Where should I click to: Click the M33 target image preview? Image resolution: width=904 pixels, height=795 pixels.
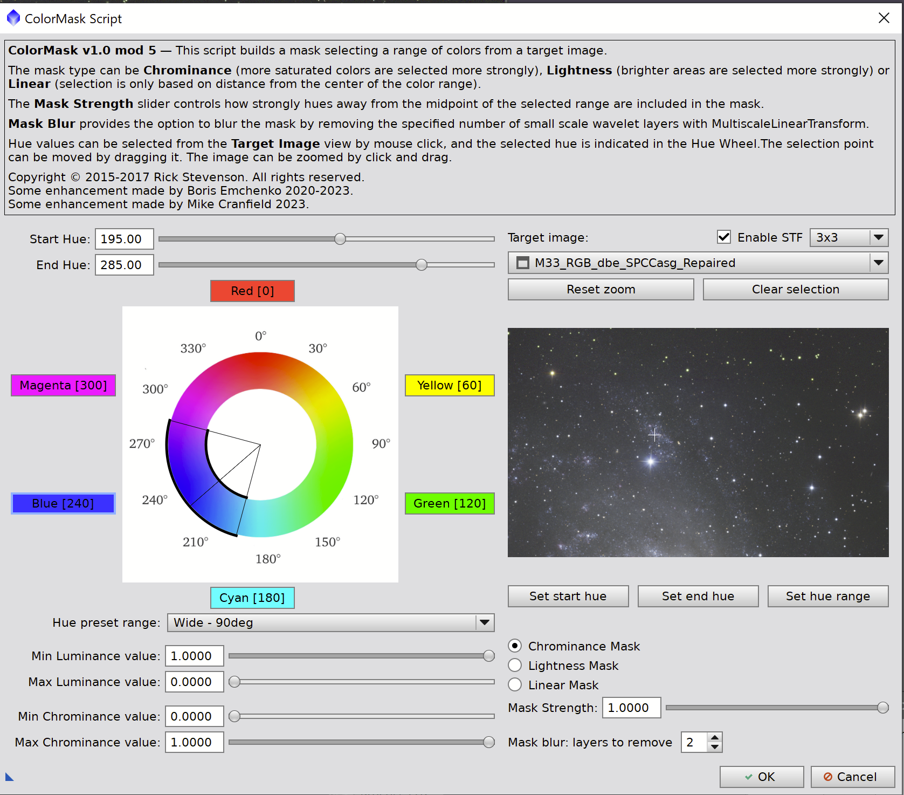(698, 442)
